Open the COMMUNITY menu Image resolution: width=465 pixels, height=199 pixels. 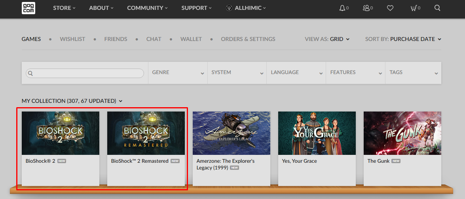coord(147,8)
